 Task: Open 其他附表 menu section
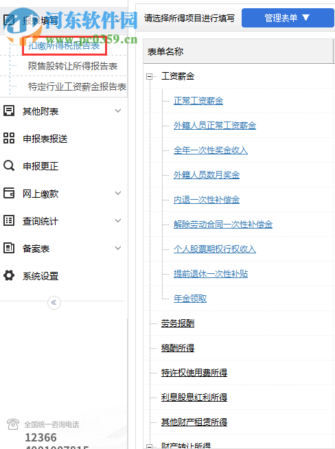click(41, 111)
